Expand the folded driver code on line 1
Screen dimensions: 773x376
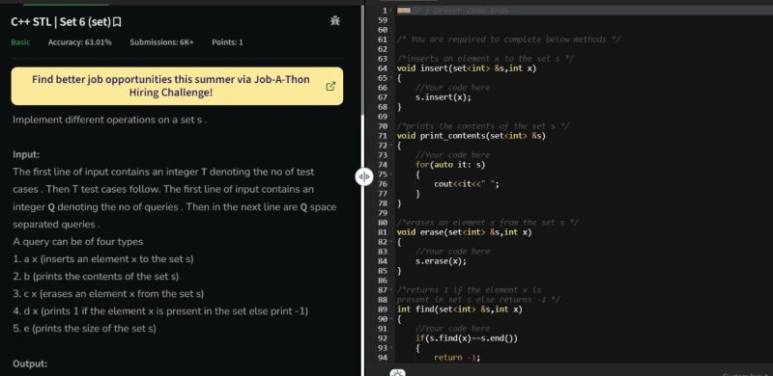click(x=391, y=11)
